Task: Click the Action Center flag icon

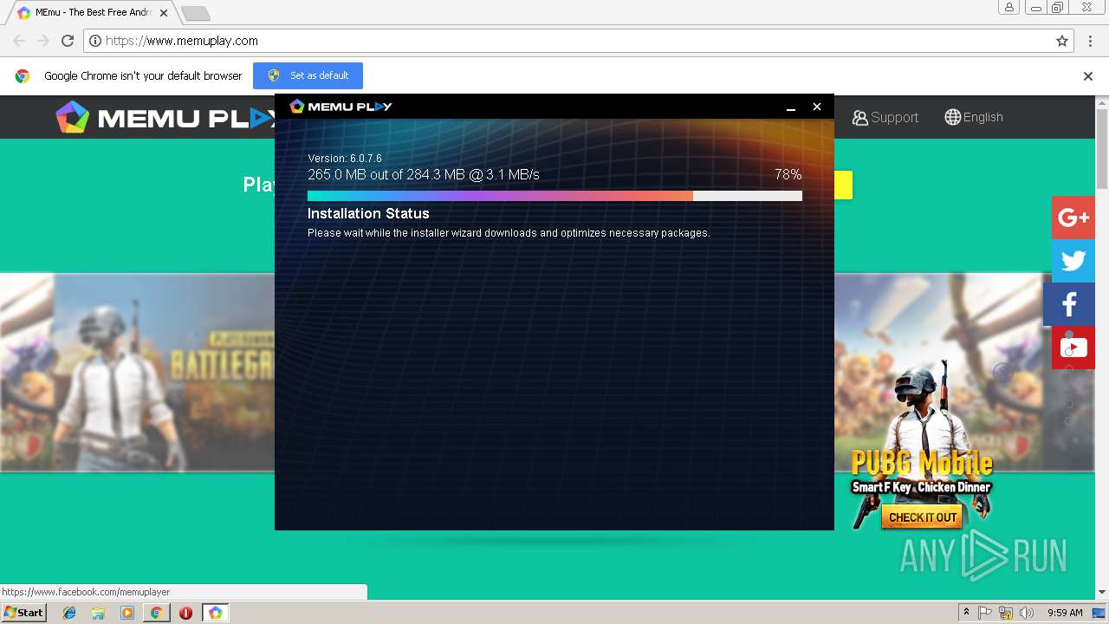Action: pos(985,613)
